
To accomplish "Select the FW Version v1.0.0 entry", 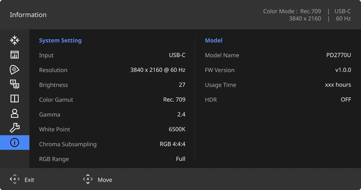I will pos(278,70).
